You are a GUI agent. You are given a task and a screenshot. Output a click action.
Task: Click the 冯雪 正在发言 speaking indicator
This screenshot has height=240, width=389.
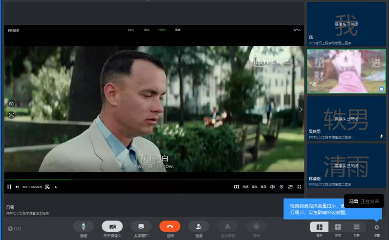364,201
